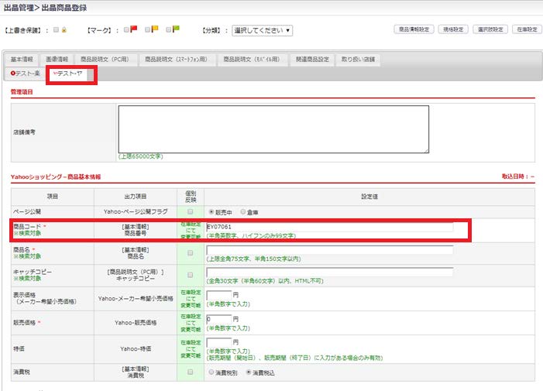Go to the 関連商品設定 tab
The height and width of the screenshot is (391, 543).
pyautogui.click(x=312, y=59)
